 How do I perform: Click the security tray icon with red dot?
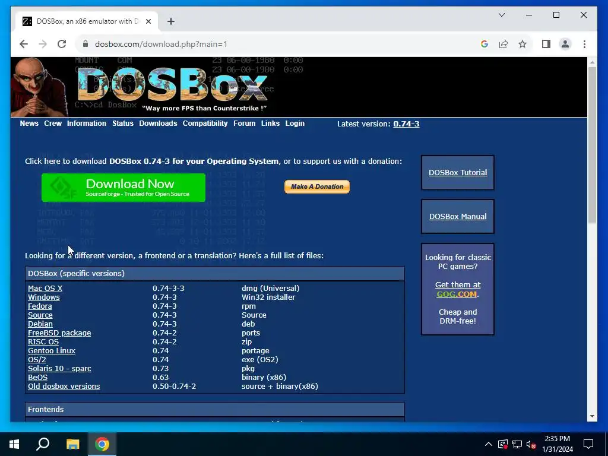[x=503, y=444]
